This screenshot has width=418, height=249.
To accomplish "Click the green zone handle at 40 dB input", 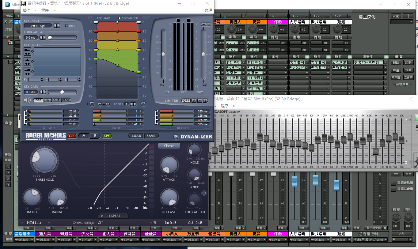I will click(96, 59).
